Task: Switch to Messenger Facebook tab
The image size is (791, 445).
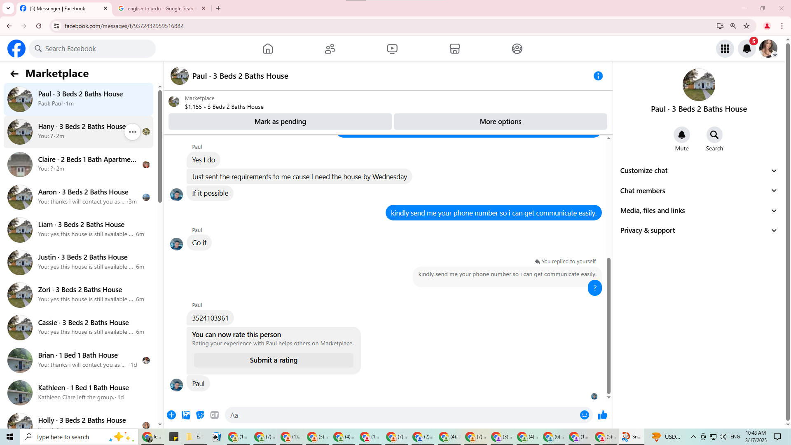Action: coord(64,8)
